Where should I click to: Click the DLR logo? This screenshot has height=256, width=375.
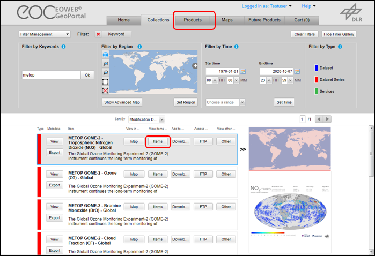(x=351, y=13)
